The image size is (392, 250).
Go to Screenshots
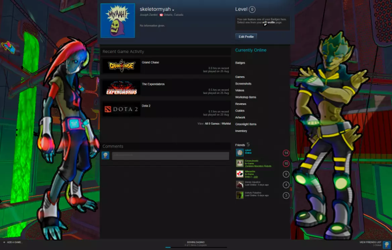[243, 83]
